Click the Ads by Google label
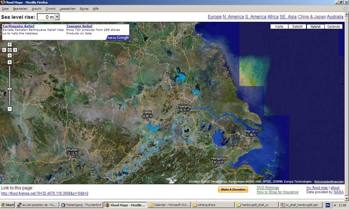Image resolution: width=349 pixels, height=209 pixels. tap(118, 37)
